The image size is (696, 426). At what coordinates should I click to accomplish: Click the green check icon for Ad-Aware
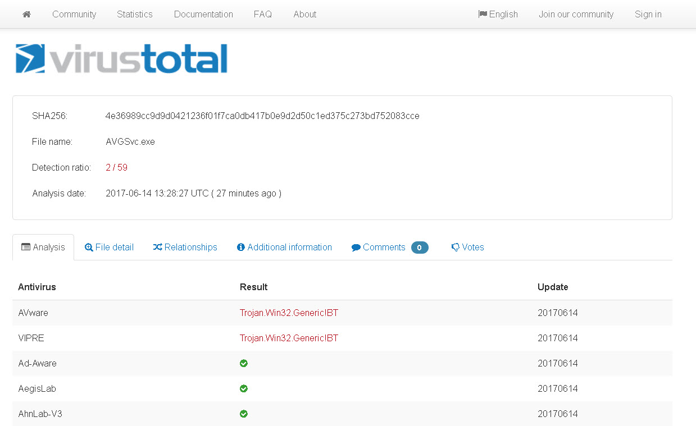244,363
